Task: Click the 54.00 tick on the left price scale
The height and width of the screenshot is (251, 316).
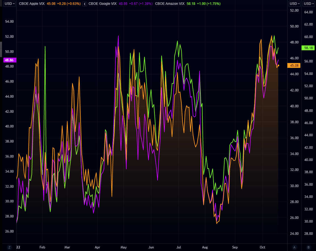Action: 9,22
